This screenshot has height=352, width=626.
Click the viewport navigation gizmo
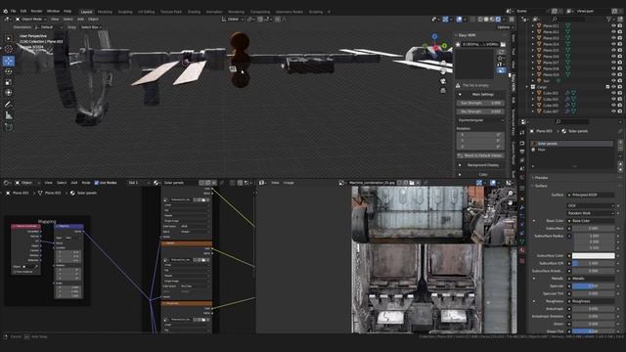pos(434,45)
